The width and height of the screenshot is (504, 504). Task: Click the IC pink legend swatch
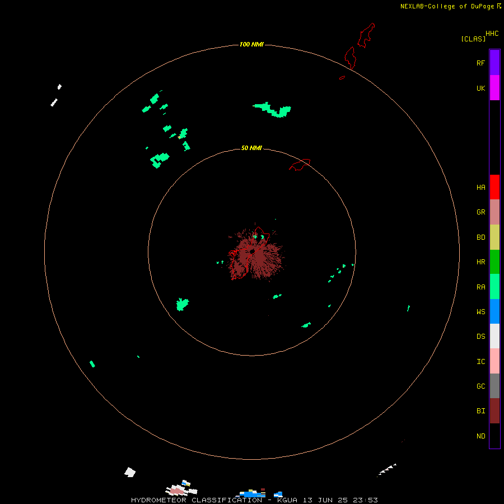(494, 361)
